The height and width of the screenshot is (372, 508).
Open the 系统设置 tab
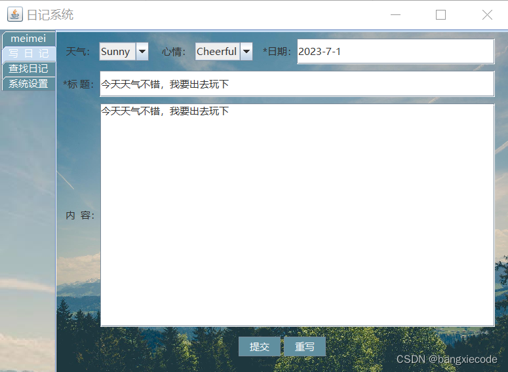tap(28, 84)
